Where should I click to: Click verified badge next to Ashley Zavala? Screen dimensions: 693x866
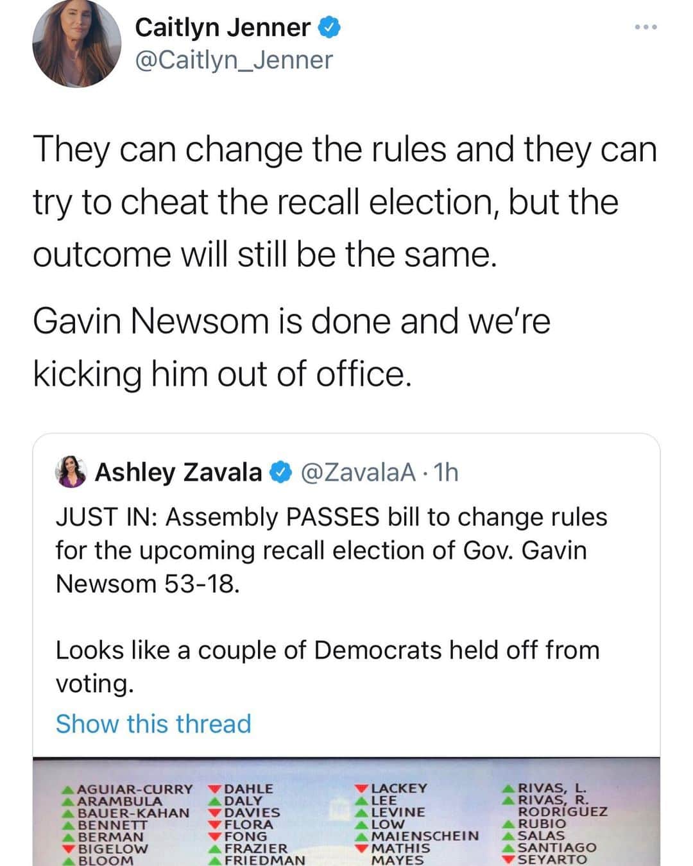pos(280,473)
